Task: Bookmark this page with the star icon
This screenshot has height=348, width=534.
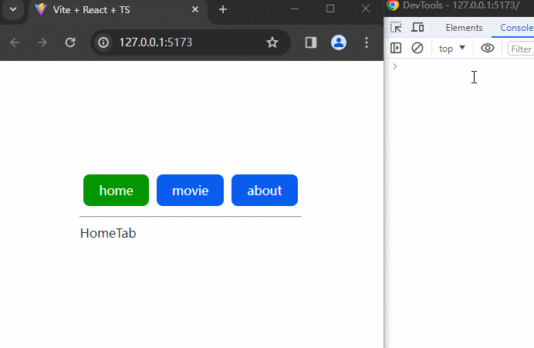Action: 272,42
